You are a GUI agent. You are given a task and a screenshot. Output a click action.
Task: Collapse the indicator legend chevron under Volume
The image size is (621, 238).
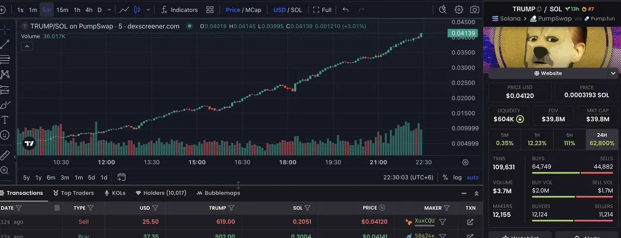point(27,46)
